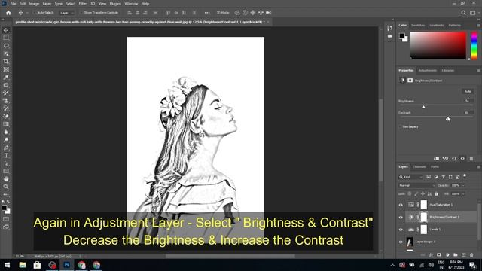This screenshot has width=482, height=271.
Task: Select the History Brush tool
Action: [6, 108]
